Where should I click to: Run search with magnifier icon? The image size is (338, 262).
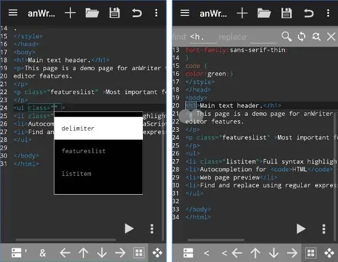287,37
